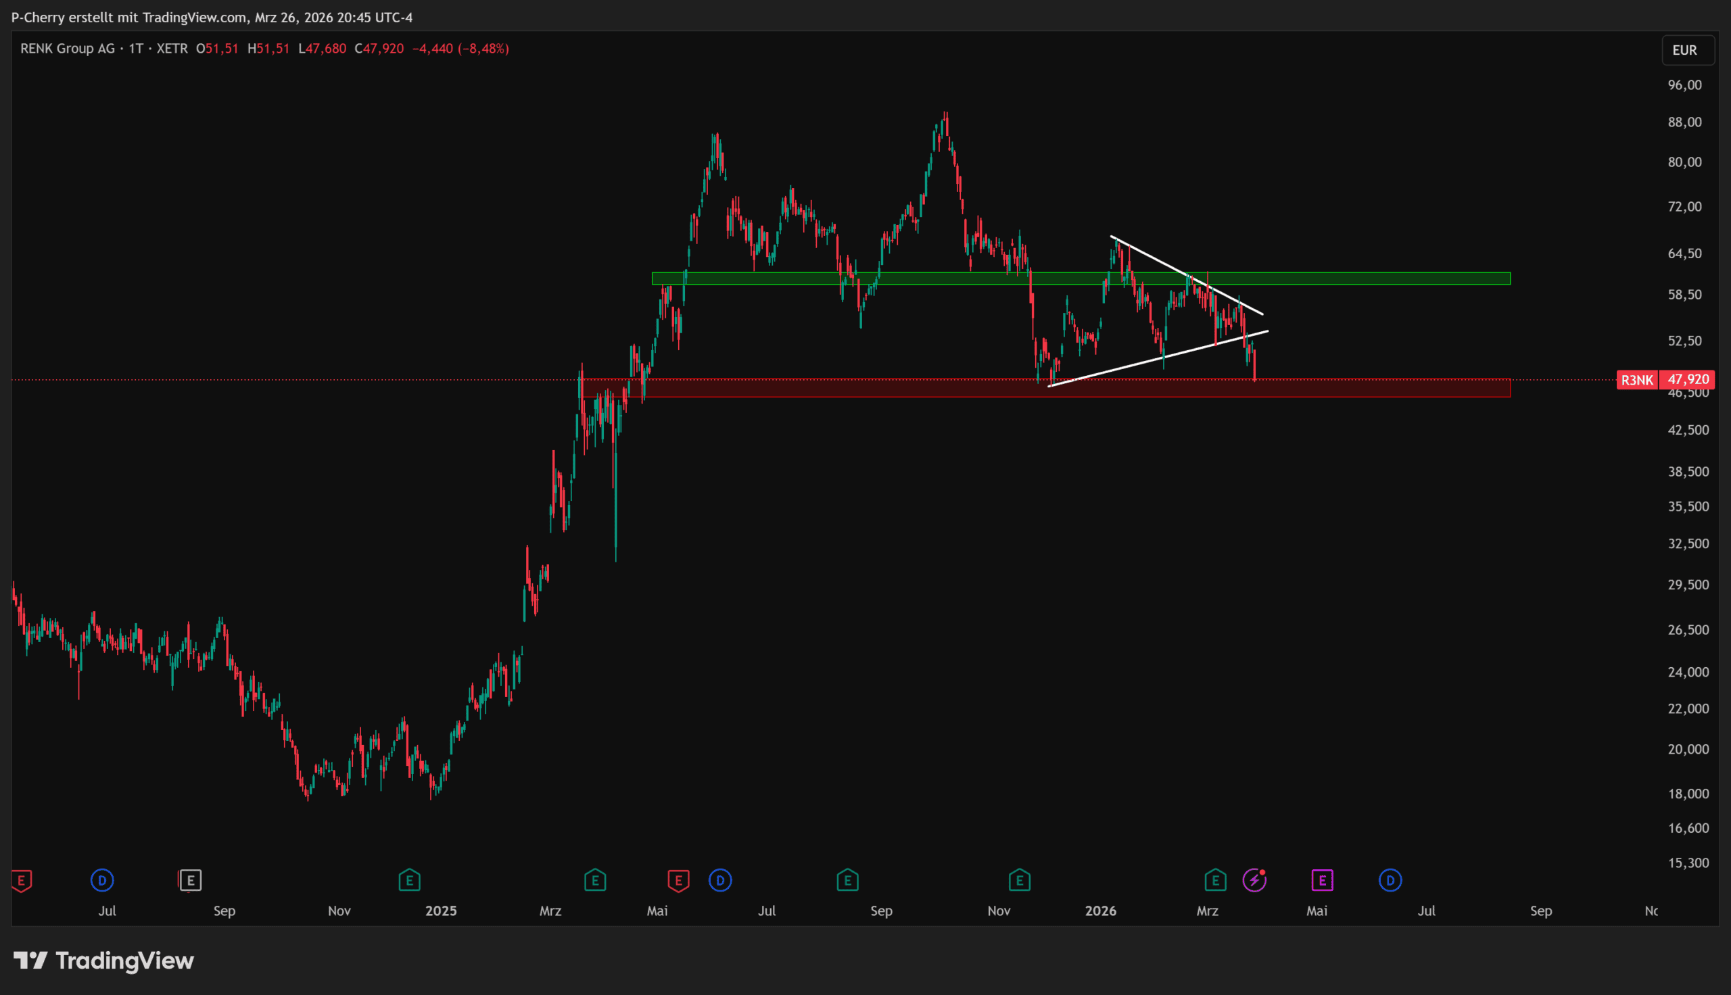The image size is (1731, 995).
Task: Open the purple E earnings marker near Mai 2026
Action: tap(1323, 880)
